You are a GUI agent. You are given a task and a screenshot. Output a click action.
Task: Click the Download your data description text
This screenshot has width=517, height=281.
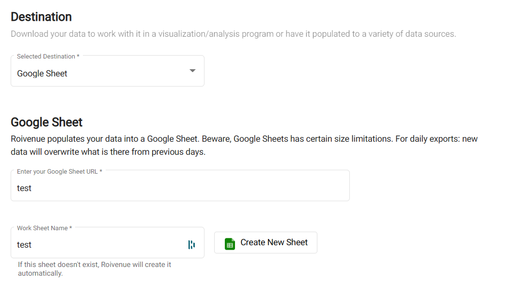click(x=234, y=34)
